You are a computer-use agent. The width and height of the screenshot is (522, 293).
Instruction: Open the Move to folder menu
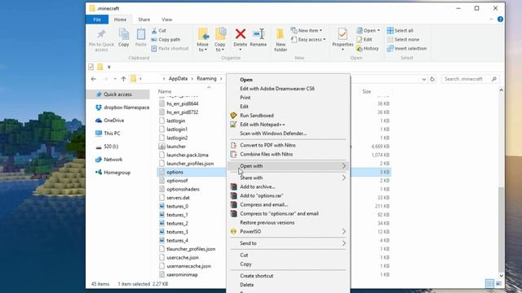coord(202,40)
